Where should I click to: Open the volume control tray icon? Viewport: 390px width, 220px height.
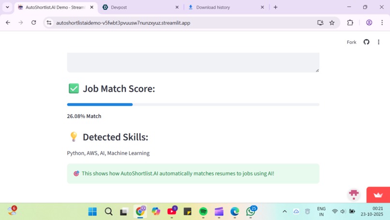[343, 212]
